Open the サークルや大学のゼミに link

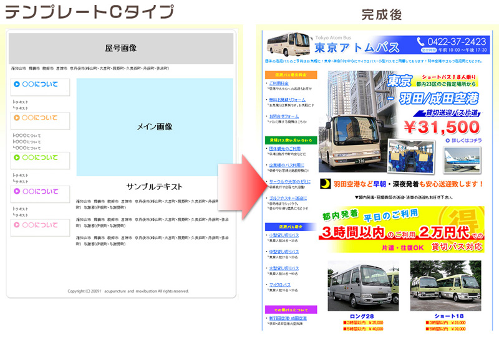(x=290, y=182)
